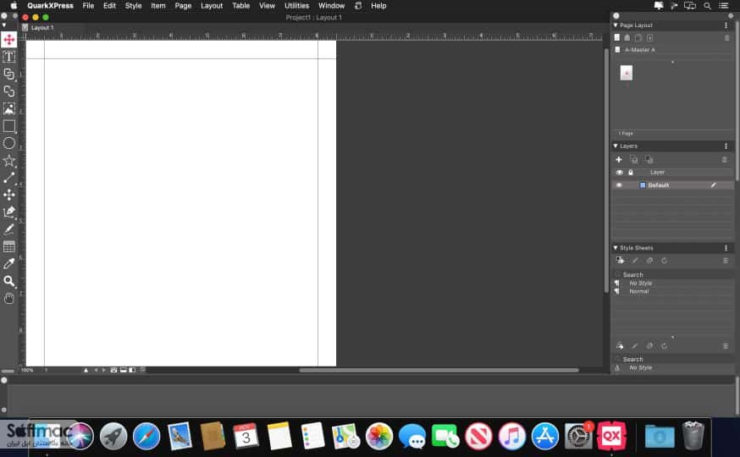The height and width of the screenshot is (457, 740).
Task: Pick the Eyedropper tool
Action: click(x=9, y=264)
